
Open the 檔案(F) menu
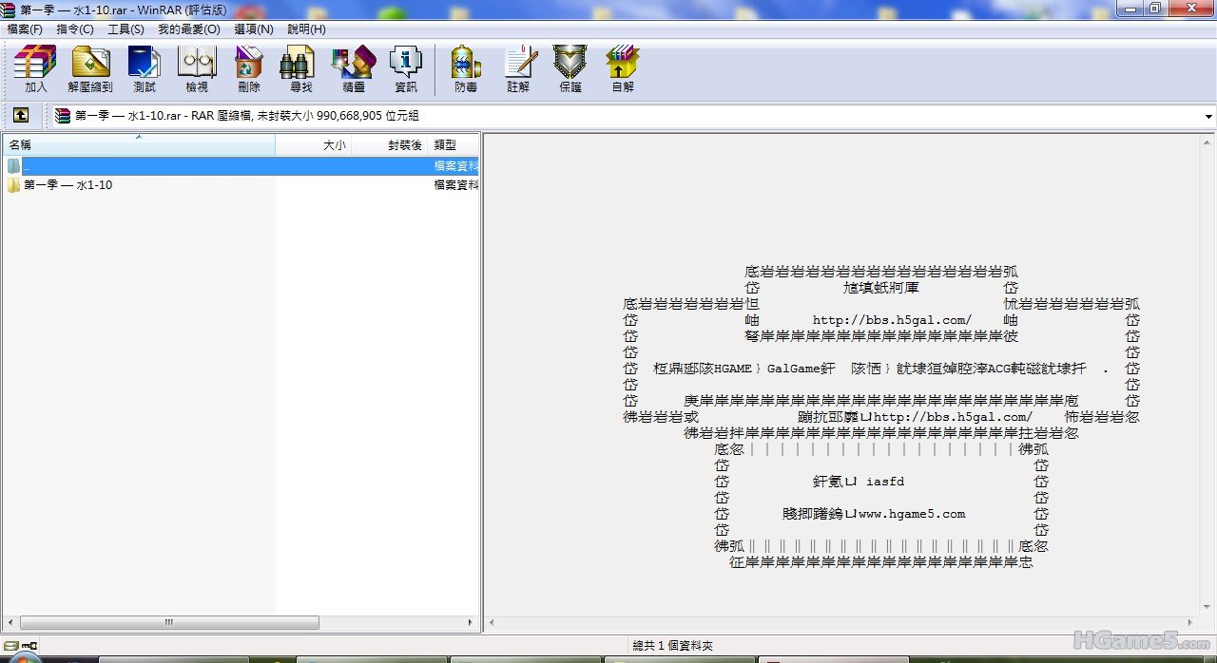(25, 29)
